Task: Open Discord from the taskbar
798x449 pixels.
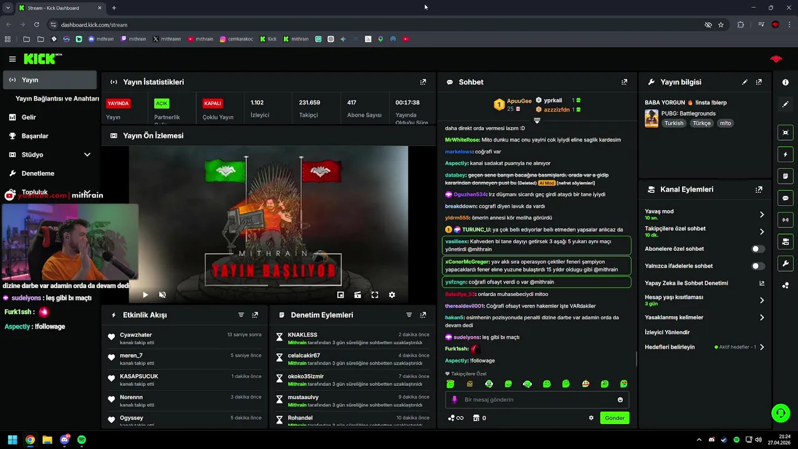Action: click(65, 440)
